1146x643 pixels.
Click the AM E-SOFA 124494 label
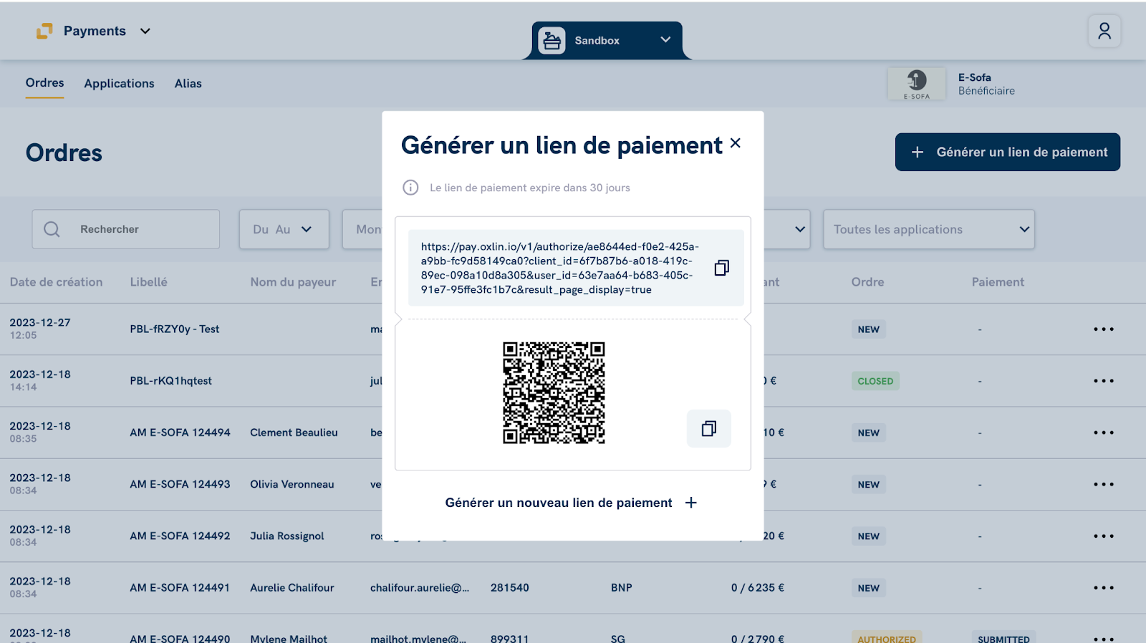(180, 432)
